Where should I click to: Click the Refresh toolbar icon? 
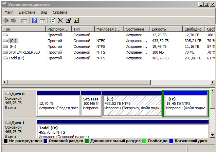53,21
